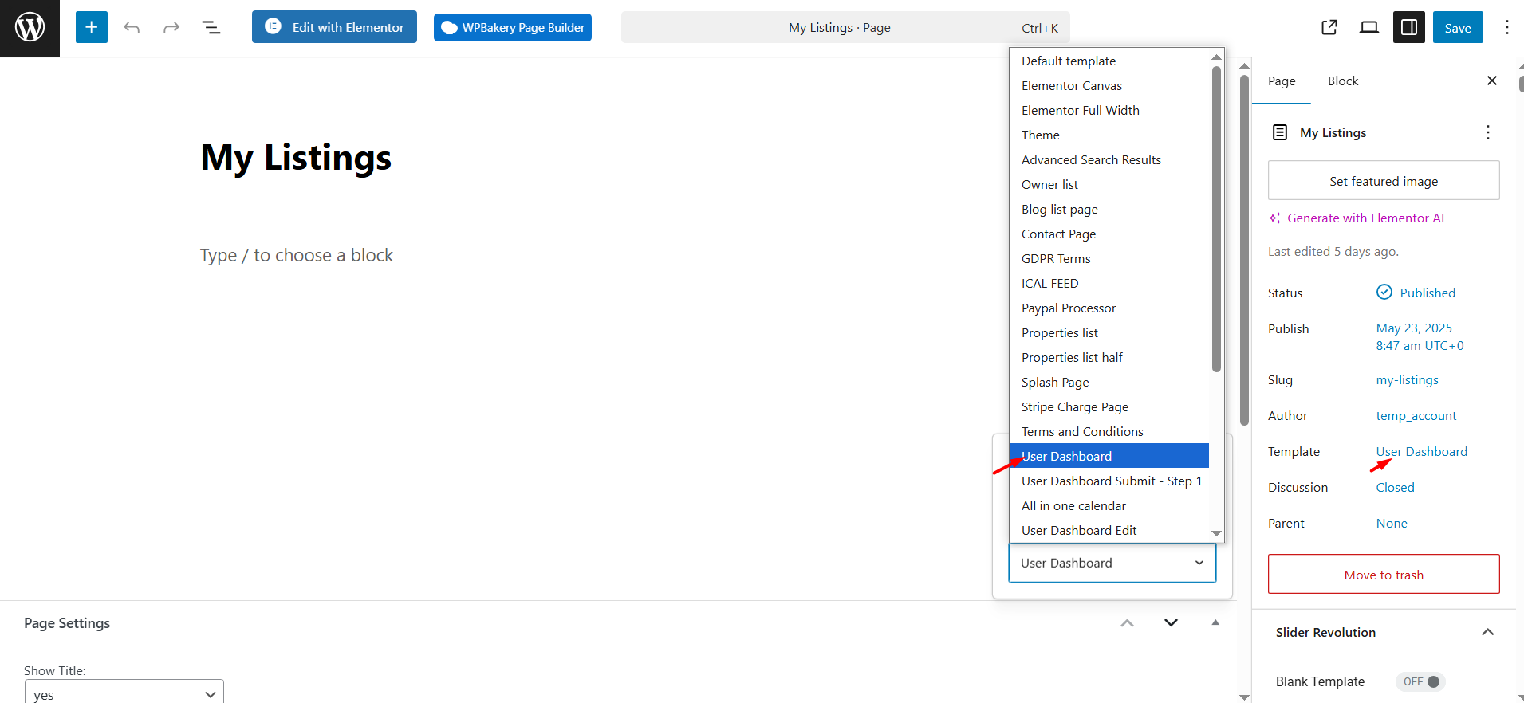This screenshot has width=1524, height=703.
Task: Open the Document Overview list icon
Action: tap(211, 28)
